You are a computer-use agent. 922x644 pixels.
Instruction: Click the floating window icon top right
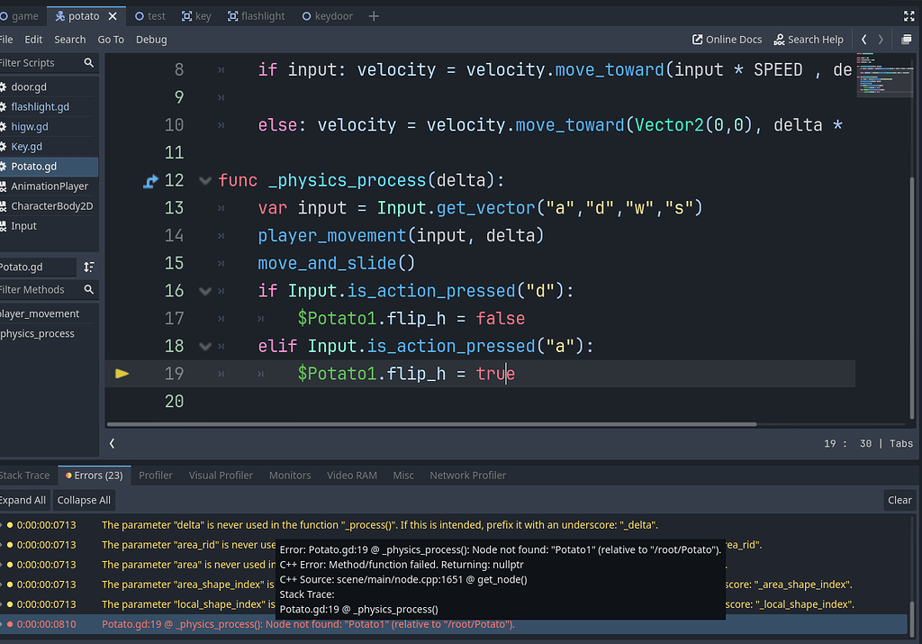(908, 39)
